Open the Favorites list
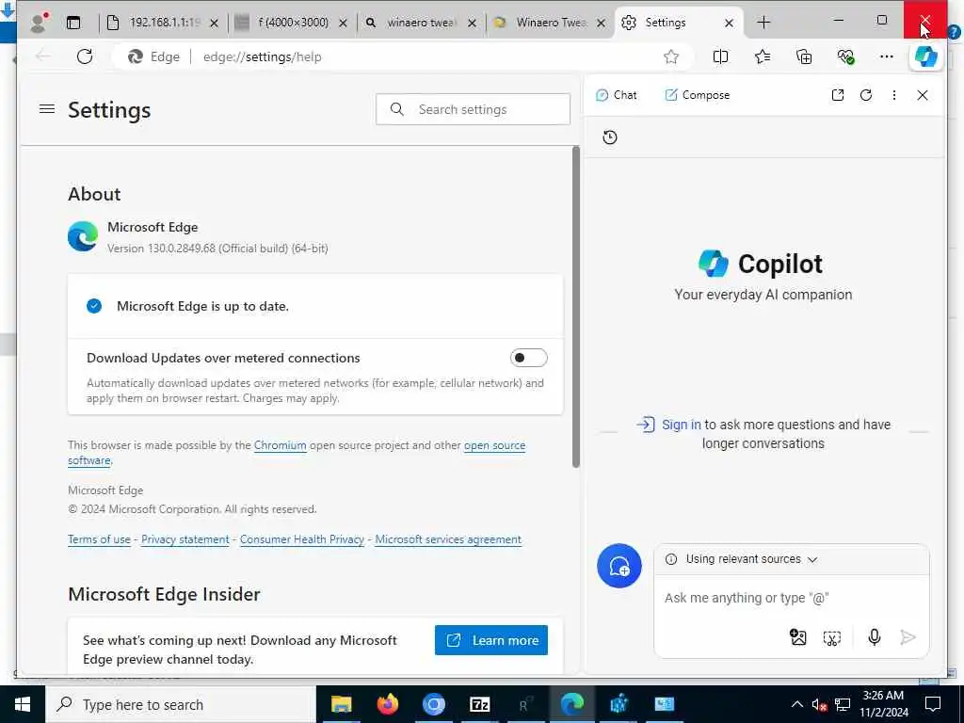964x723 pixels. point(763,56)
